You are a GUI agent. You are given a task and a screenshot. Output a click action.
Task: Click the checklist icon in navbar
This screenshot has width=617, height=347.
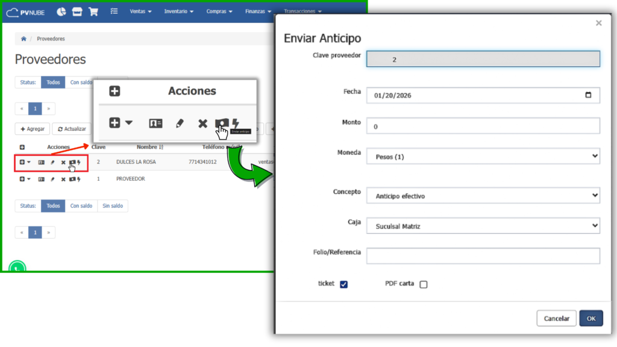click(114, 11)
